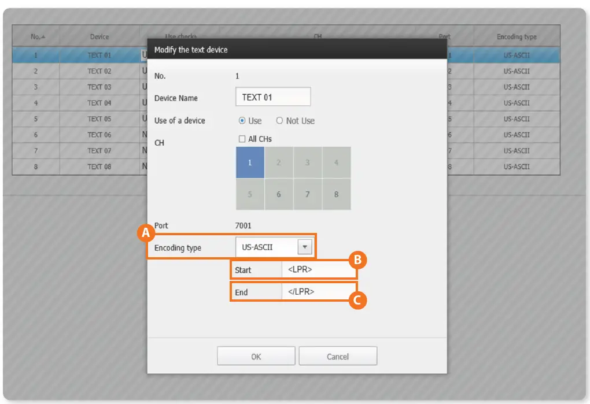The width and height of the screenshot is (590, 404).
Task: Select the Not Use radio button
Action: tap(279, 121)
